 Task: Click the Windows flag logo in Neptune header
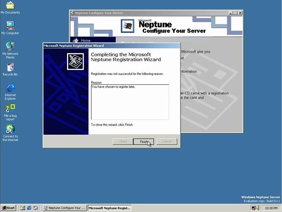click(x=127, y=26)
